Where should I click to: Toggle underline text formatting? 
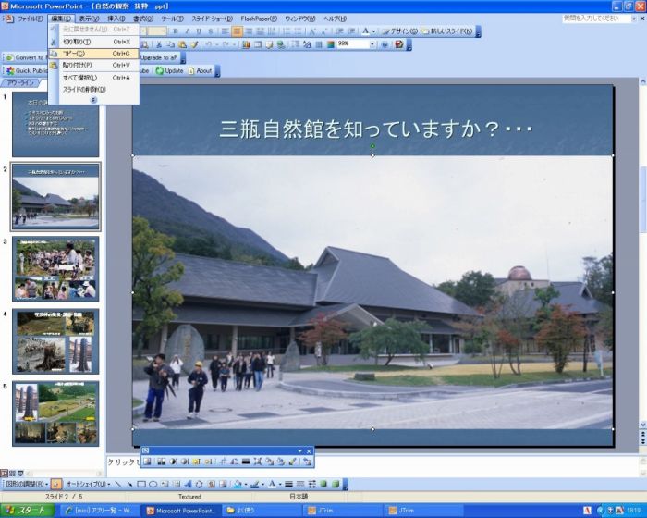tap(198, 31)
